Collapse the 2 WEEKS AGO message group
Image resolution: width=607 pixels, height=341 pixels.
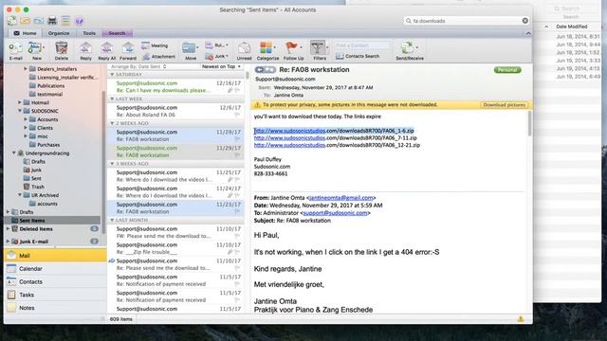pyautogui.click(x=112, y=123)
